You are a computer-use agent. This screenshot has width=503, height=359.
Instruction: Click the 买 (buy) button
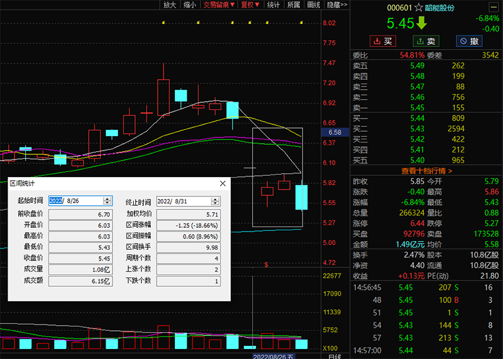[383, 41]
